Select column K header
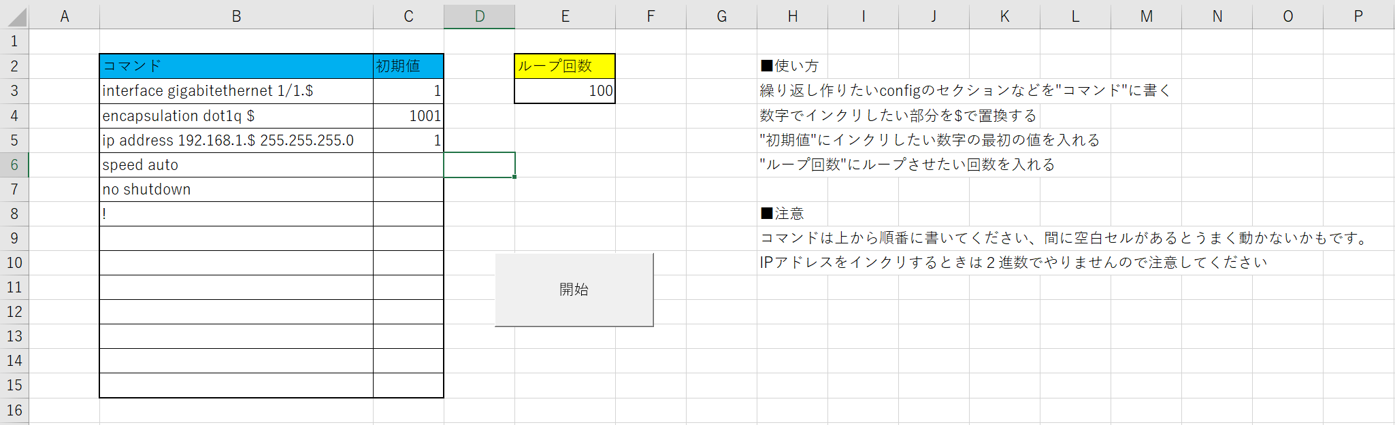 click(1005, 16)
